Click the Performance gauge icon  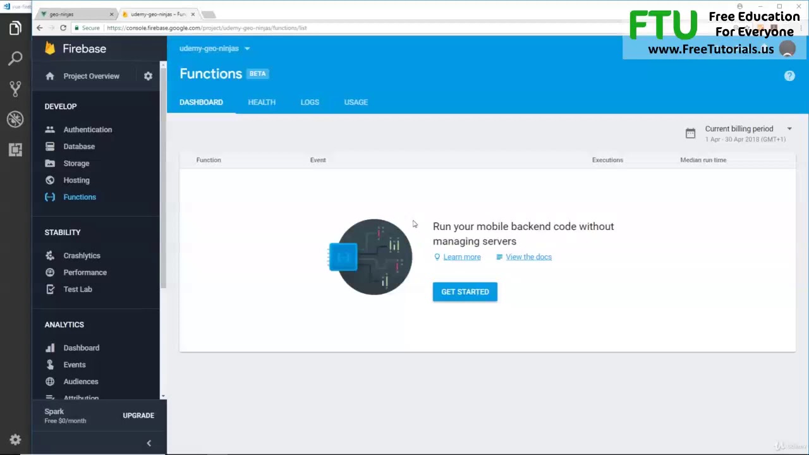(x=50, y=272)
